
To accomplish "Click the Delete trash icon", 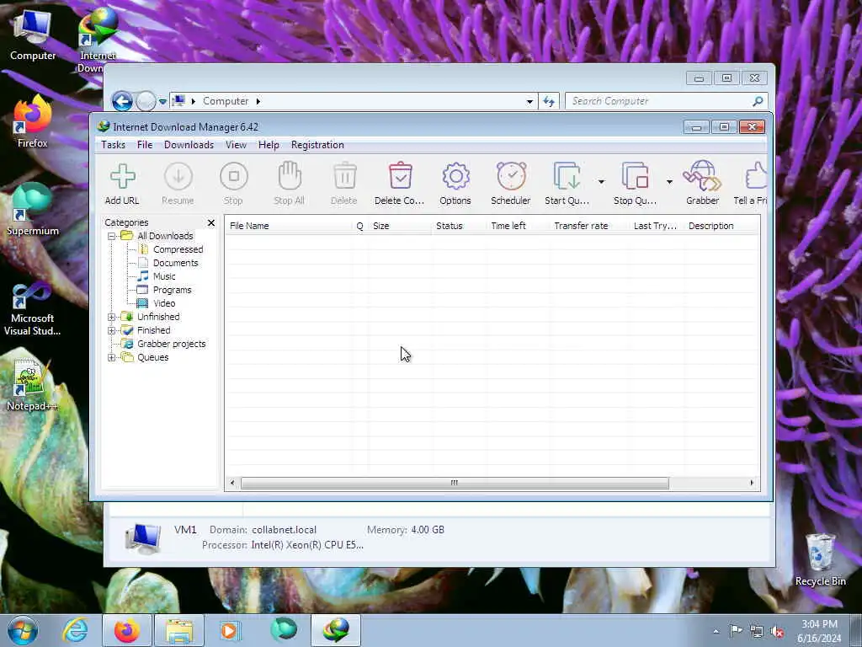I will click(344, 184).
